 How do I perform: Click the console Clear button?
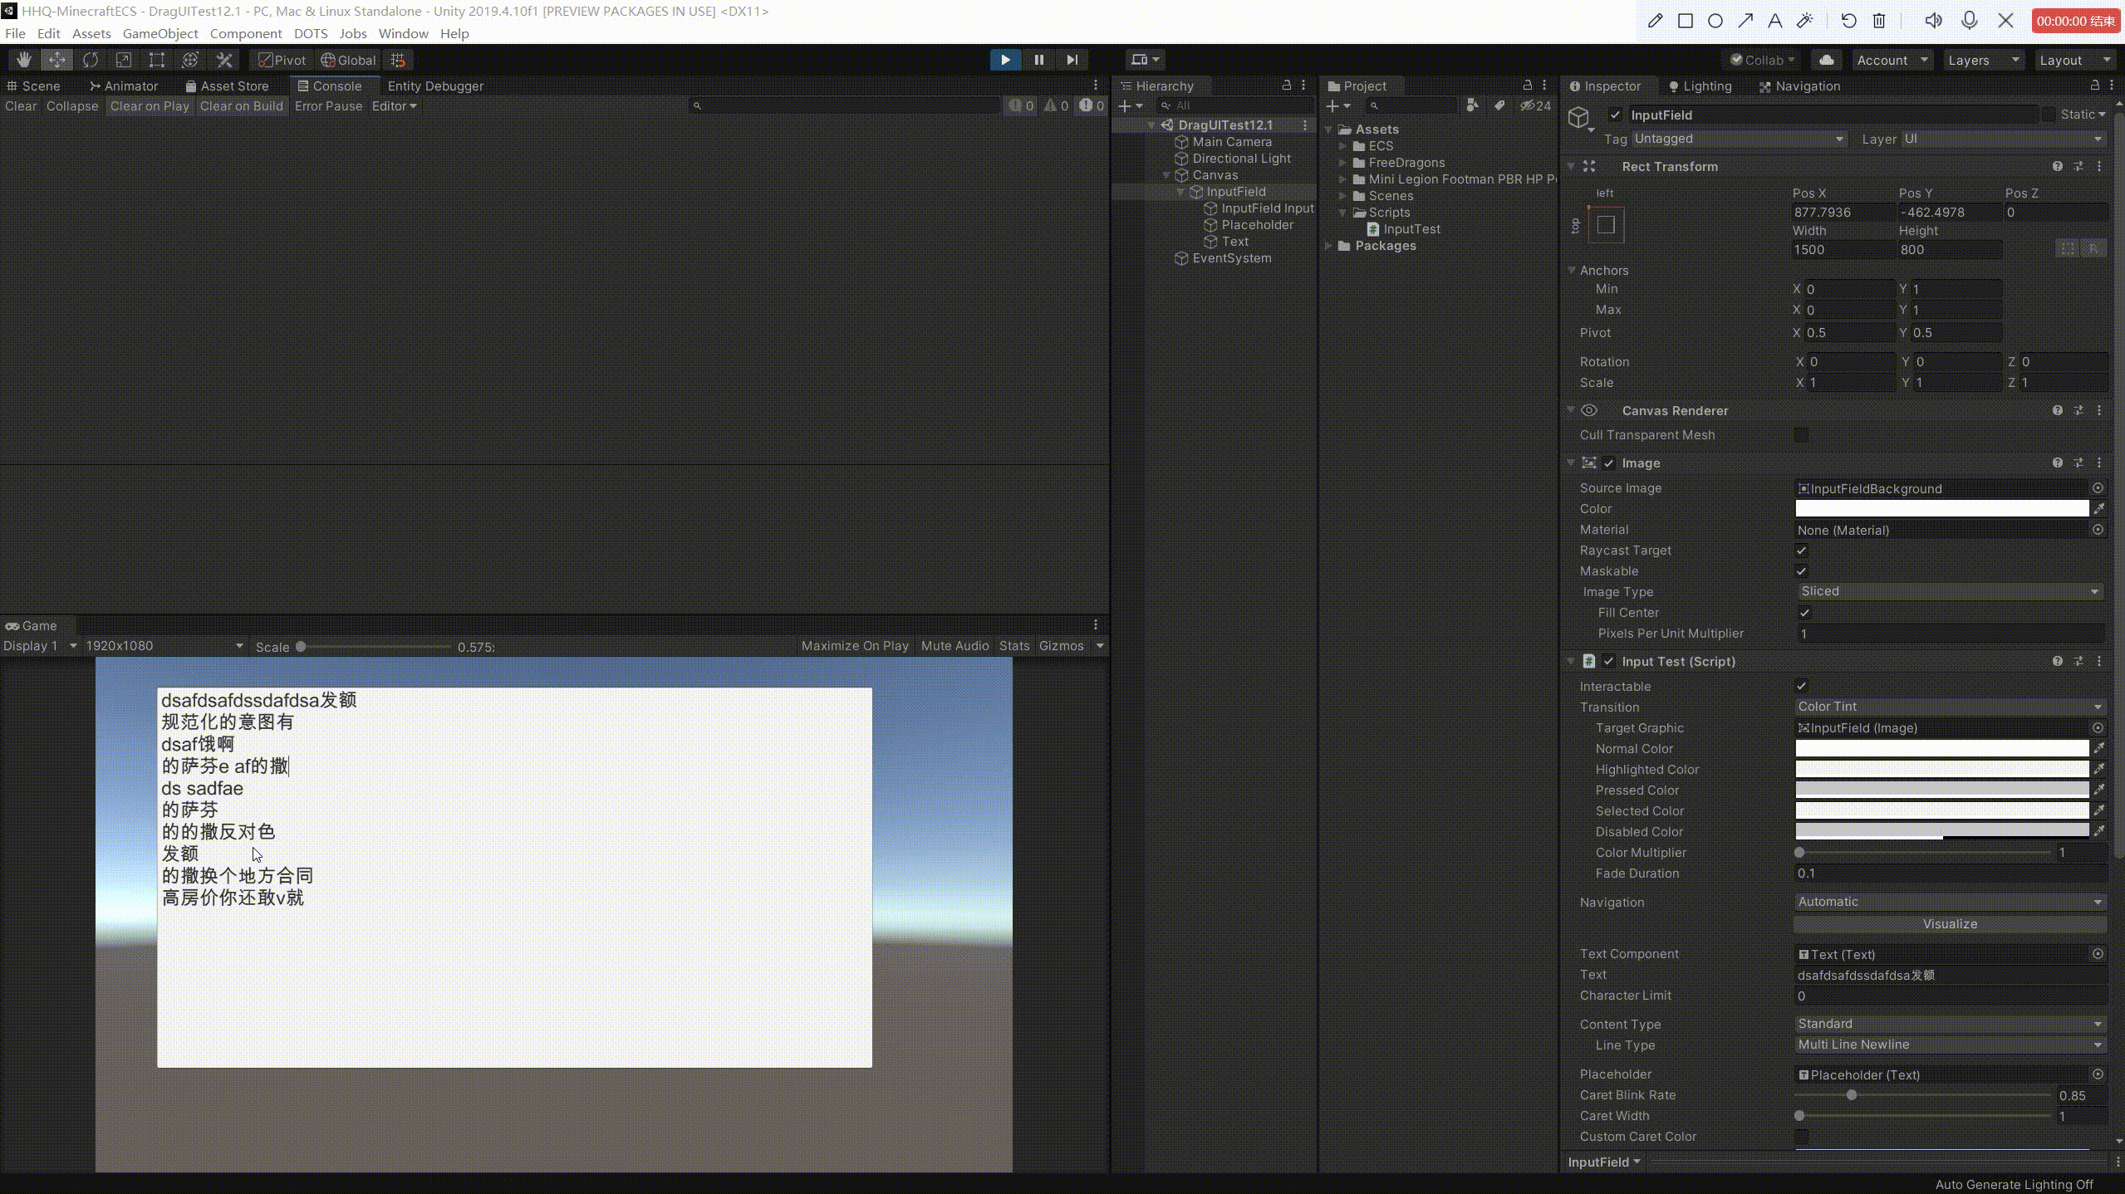(x=21, y=106)
